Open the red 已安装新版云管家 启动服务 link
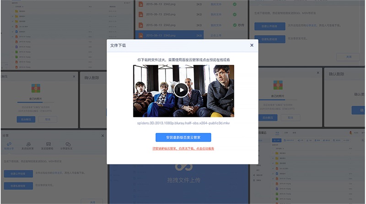 click(183, 149)
